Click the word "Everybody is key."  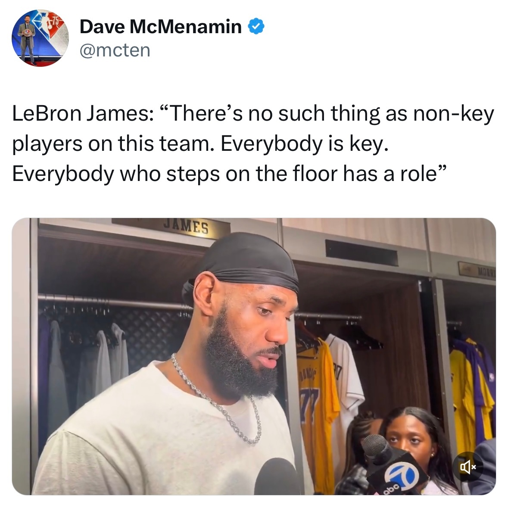304,143
